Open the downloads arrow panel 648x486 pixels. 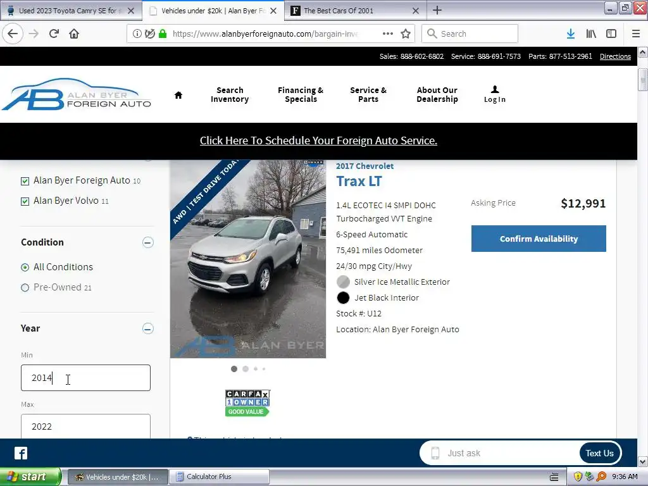coord(571,34)
